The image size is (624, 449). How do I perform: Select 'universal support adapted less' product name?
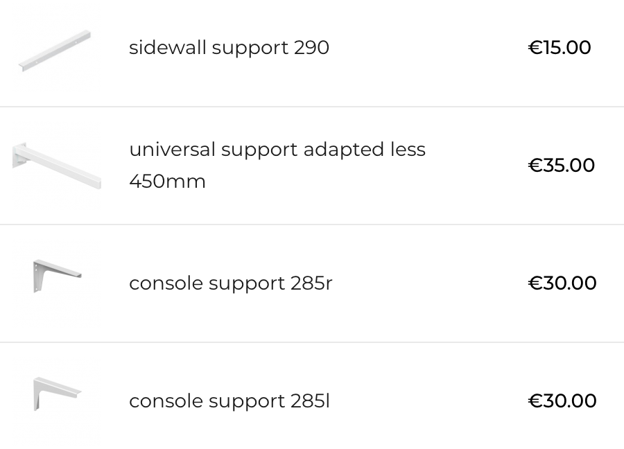point(277,150)
